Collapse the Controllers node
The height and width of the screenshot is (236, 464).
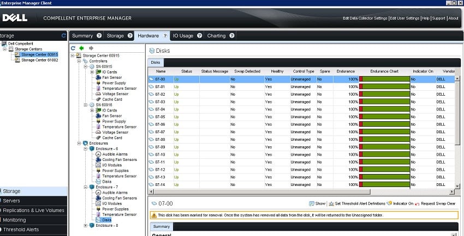click(79, 61)
